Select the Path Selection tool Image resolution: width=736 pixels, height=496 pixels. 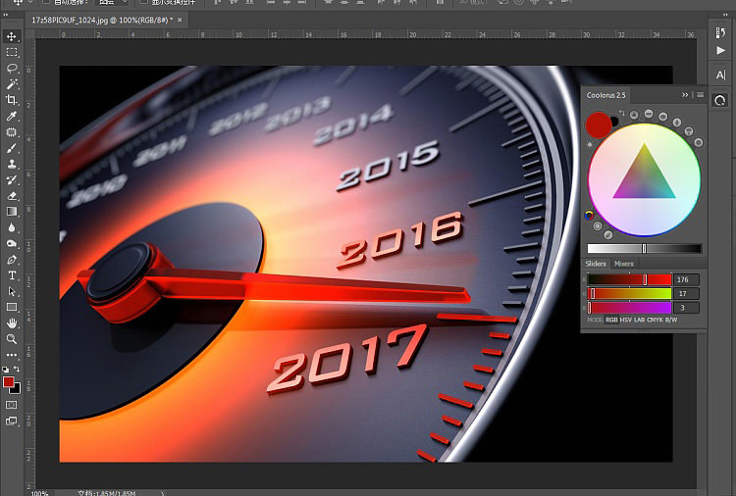click(11, 291)
